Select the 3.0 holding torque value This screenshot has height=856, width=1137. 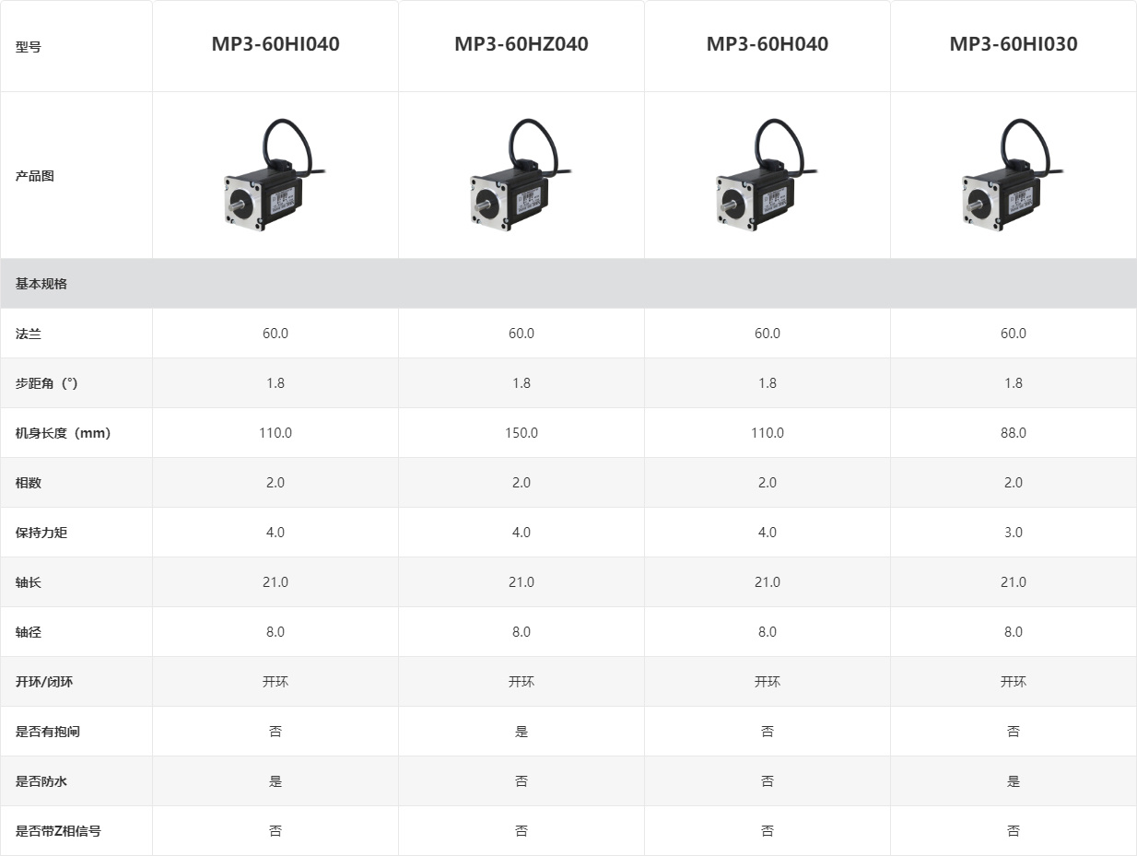click(x=1014, y=533)
